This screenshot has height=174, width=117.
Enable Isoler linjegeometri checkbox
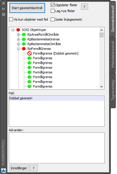click(52, 19)
